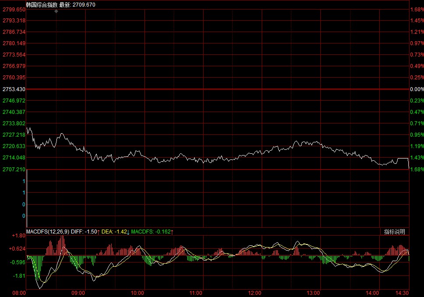The image size is (424, 297).
Task: Click the -1.81 MACD axis label
Action: 19,276
